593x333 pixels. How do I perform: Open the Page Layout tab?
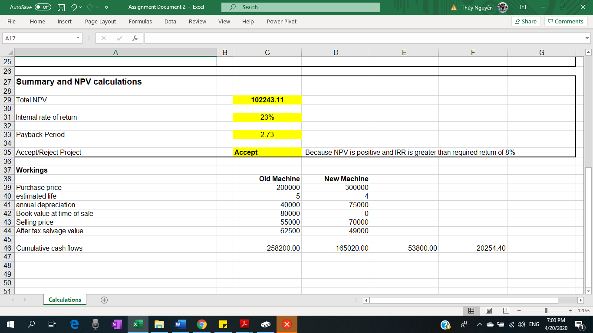point(100,21)
